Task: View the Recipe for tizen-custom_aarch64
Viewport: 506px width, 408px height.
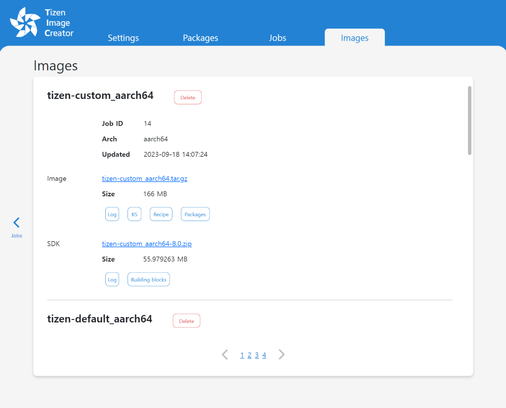Action: (161, 214)
